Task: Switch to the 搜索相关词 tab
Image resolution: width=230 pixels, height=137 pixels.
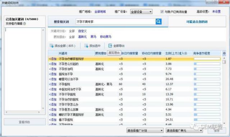Action: tap(61, 22)
